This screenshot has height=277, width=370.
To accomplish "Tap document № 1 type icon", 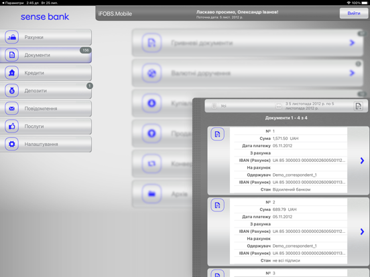I will (x=217, y=134).
